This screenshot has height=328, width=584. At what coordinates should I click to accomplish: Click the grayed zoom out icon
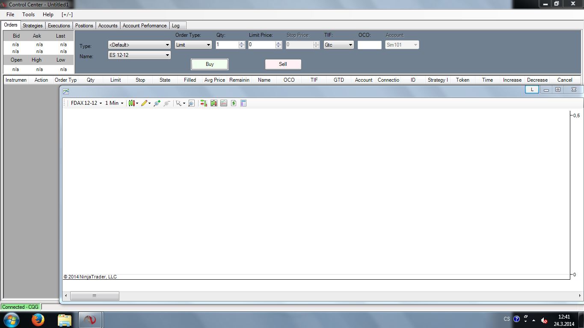click(x=167, y=103)
